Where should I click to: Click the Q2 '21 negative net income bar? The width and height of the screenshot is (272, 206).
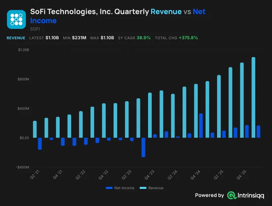click(40, 144)
